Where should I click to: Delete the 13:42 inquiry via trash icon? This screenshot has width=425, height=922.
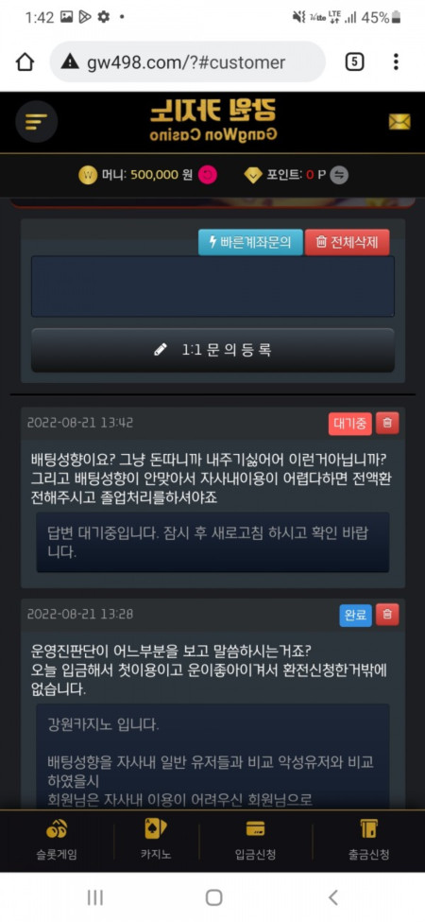[387, 423]
